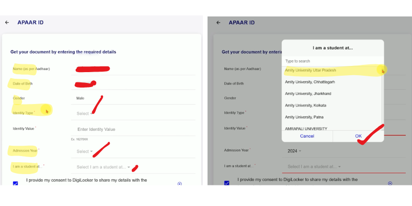
Task: Click the back arrow in the left APAAR ID header
Action: [7, 23]
